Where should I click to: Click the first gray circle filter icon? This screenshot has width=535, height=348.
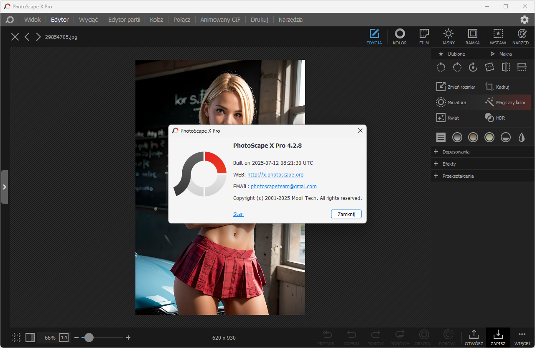[457, 137]
